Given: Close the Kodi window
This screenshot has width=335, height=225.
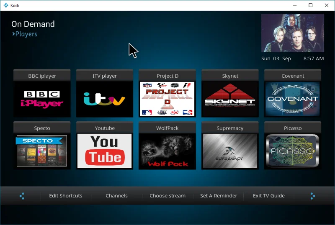Looking at the screenshot, I should tap(327, 5).
